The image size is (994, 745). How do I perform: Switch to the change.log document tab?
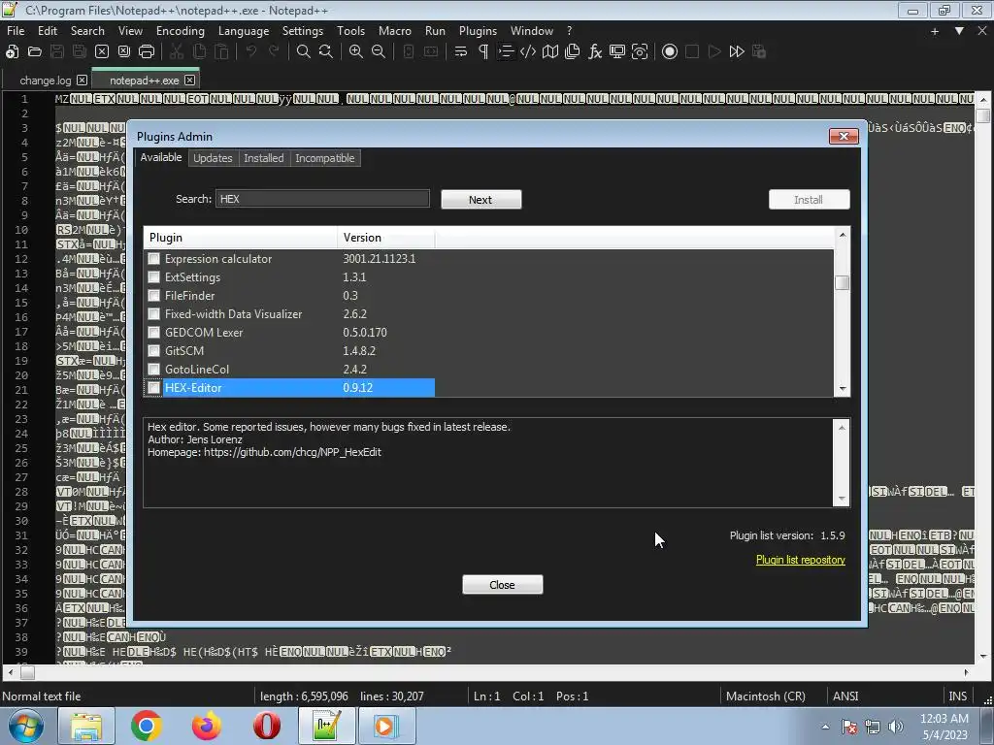click(45, 81)
